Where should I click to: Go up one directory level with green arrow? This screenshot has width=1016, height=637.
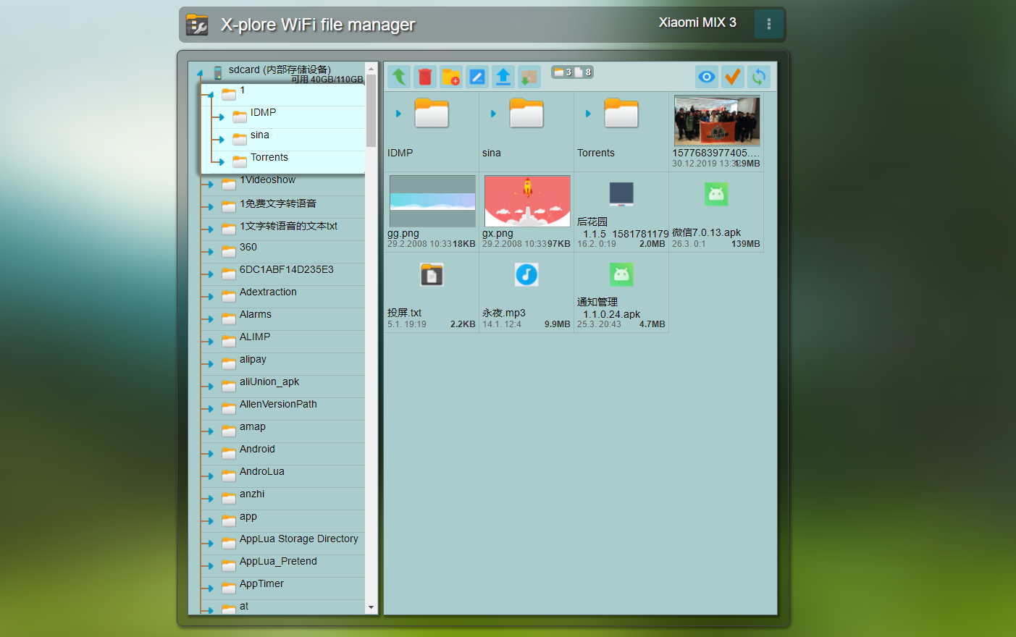pos(399,76)
